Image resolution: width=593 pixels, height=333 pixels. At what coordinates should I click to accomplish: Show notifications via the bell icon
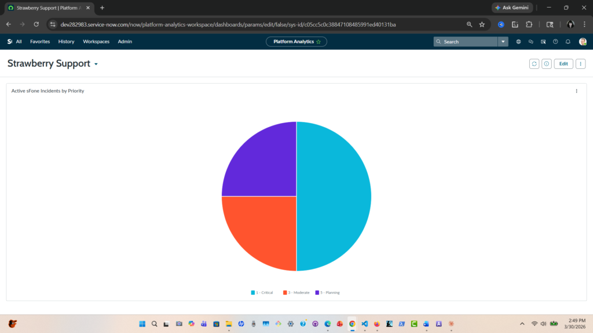568,42
